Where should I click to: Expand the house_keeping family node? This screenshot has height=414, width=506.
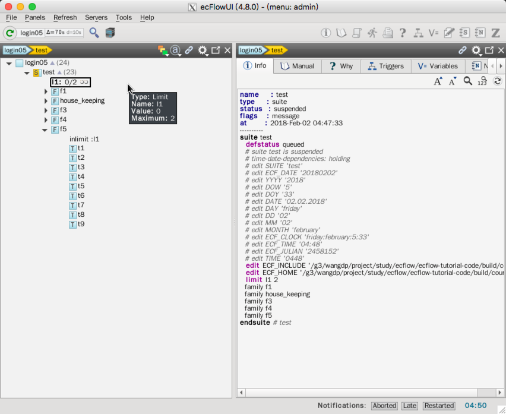[46, 101]
